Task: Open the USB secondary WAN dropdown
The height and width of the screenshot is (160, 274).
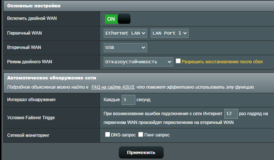Action: [x=125, y=47]
